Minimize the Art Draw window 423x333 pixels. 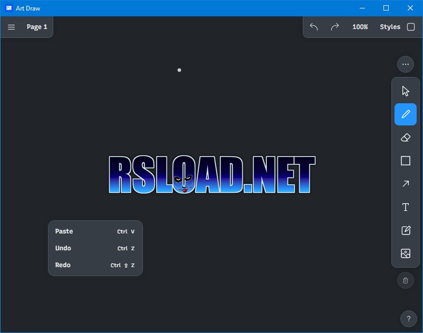362,8
